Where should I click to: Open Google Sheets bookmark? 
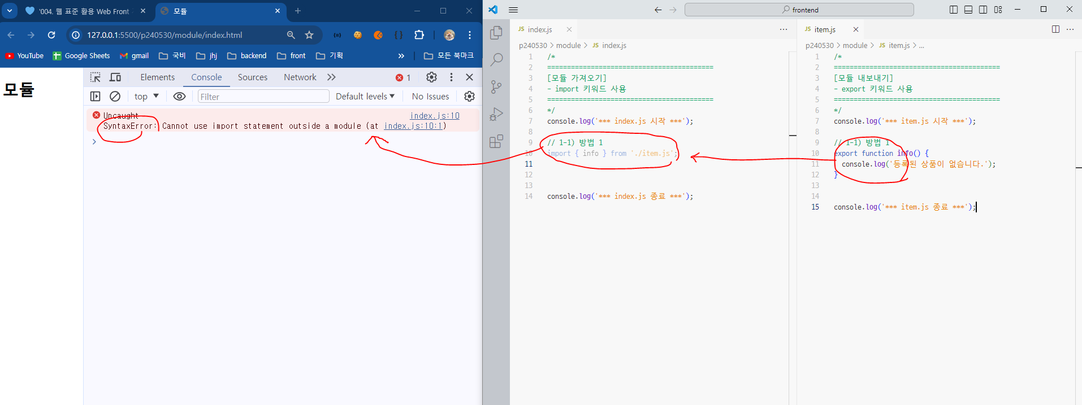(x=81, y=56)
